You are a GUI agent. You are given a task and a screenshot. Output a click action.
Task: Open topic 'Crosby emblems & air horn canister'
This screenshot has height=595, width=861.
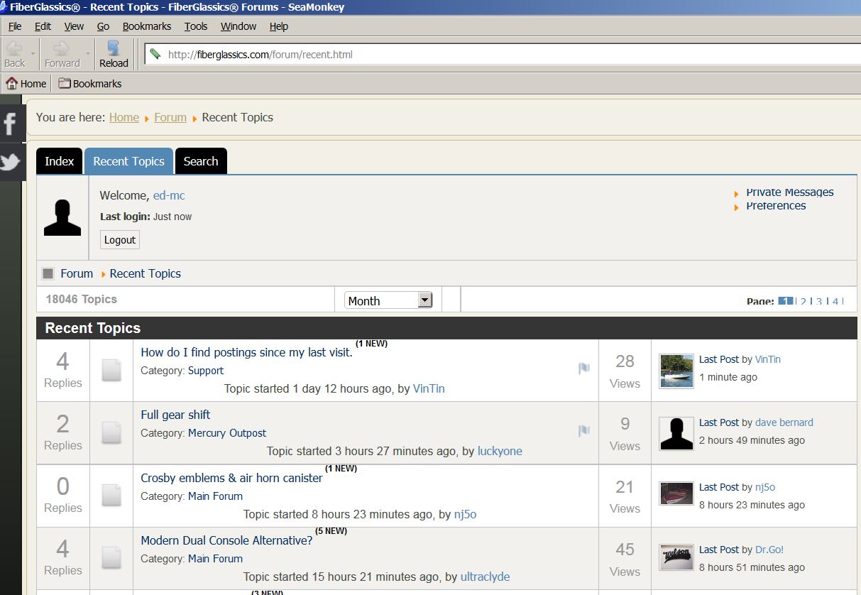coord(231,478)
